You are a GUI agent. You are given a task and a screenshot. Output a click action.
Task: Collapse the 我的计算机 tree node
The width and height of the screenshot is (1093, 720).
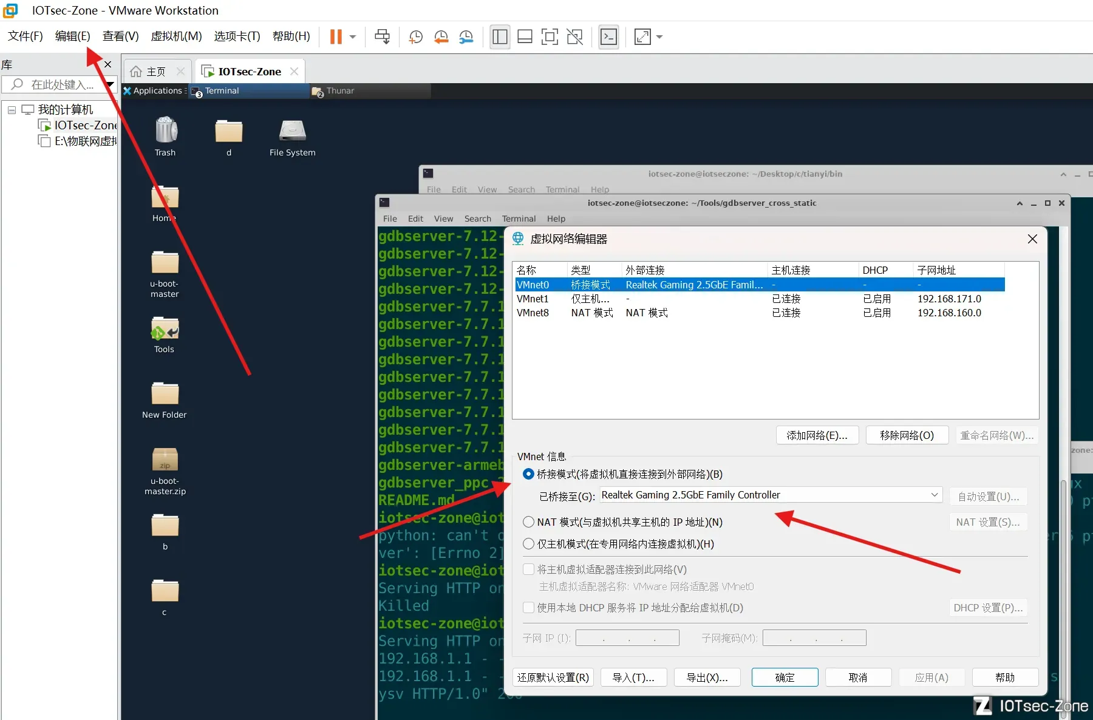coord(12,110)
